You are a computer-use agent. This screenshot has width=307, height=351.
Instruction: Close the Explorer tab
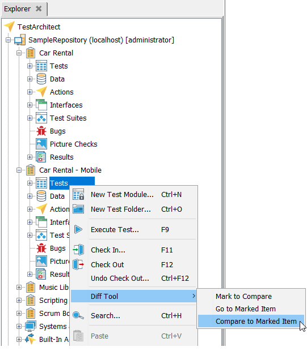pyautogui.click(x=39, y=8)
